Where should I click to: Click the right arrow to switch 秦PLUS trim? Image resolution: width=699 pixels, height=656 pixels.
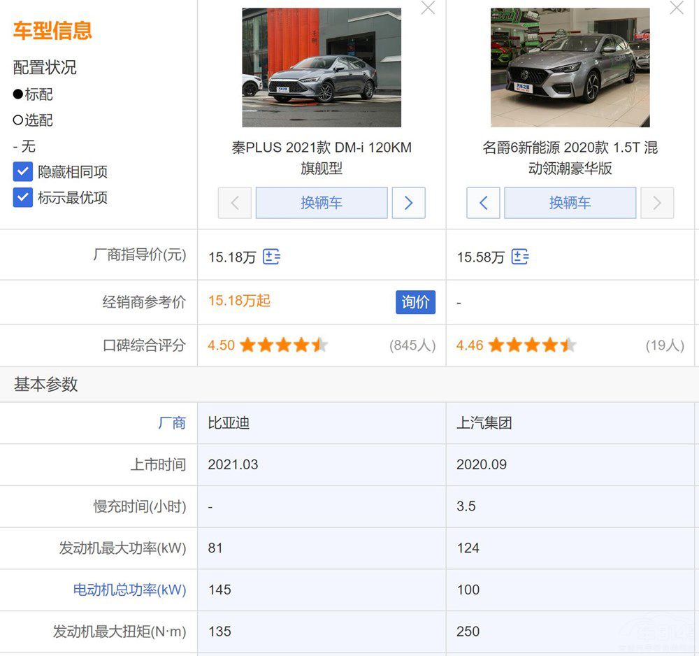click(408, 203)
